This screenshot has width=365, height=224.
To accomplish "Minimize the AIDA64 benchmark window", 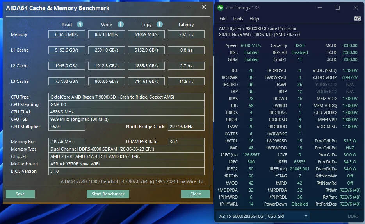I will coord(186,7).
